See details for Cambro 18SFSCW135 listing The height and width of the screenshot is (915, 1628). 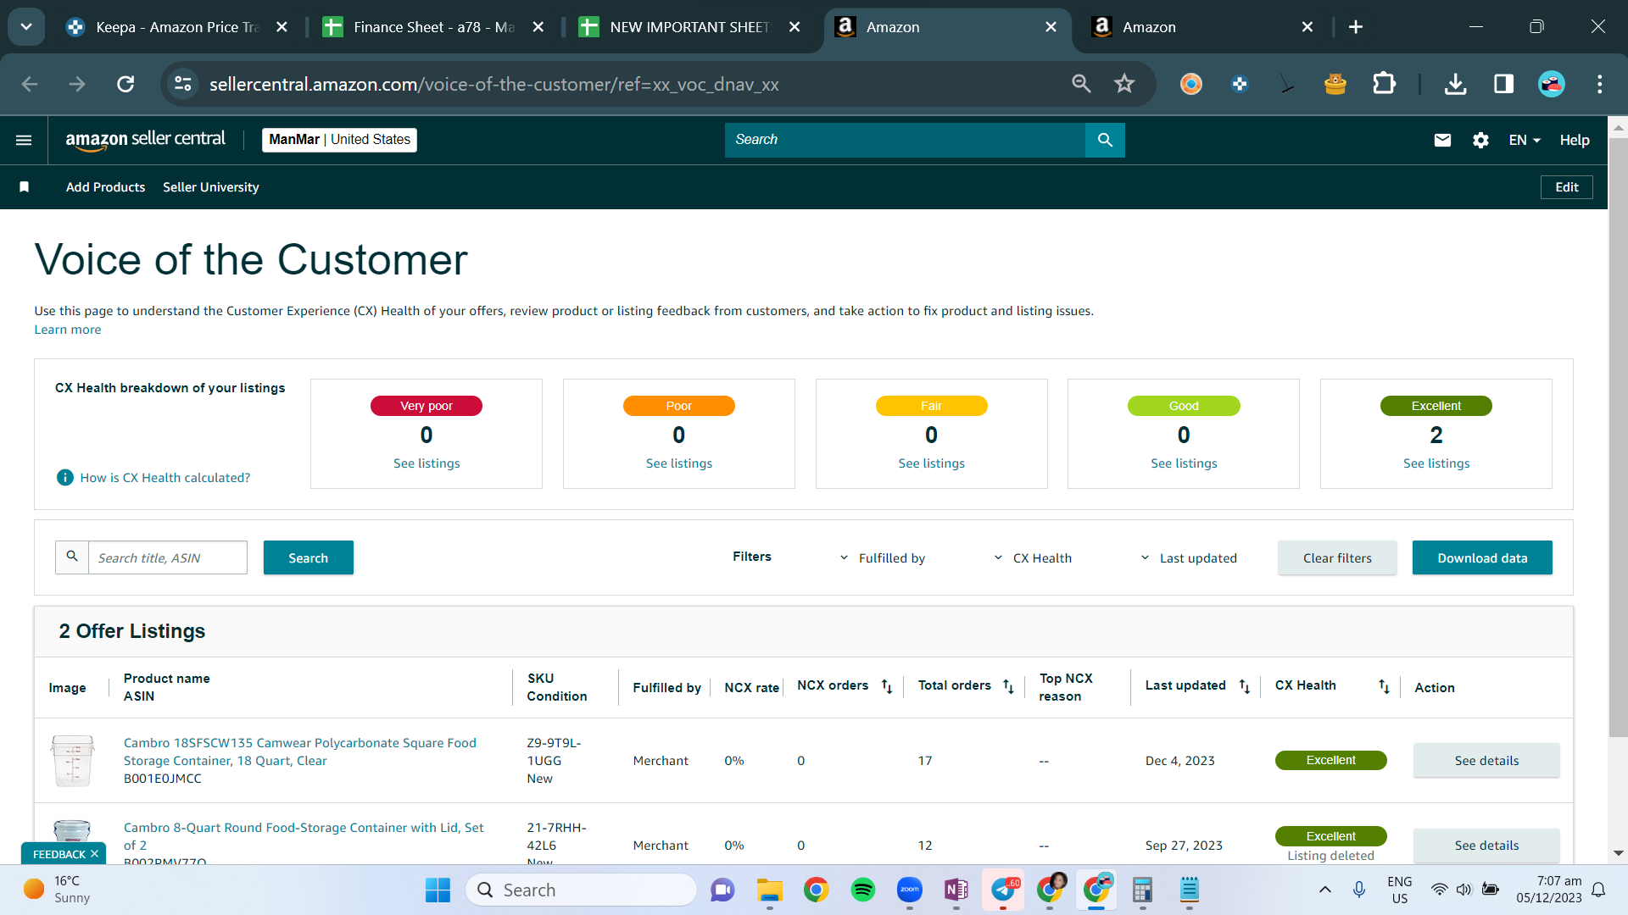pyautogui.click(x=1486, y=761)
